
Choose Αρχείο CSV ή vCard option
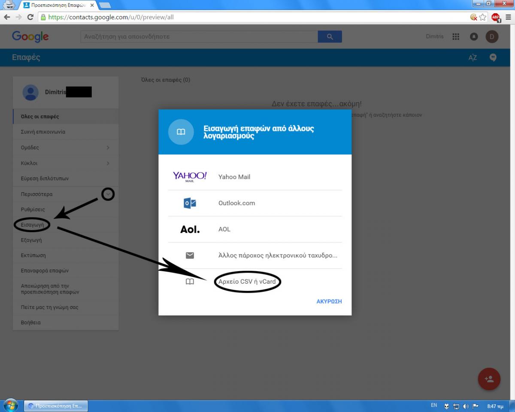pos(255,282)
